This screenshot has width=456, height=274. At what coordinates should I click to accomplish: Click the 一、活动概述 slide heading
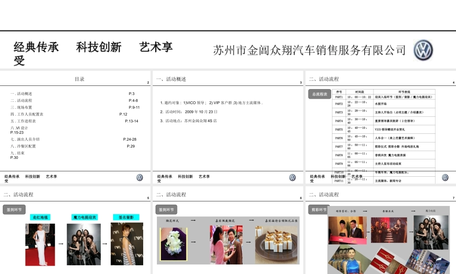pyautogui.click(x=171, y=79)
